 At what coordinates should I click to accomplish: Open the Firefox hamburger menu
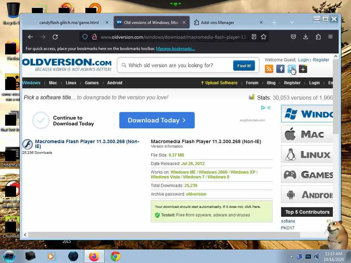coord(330,37)
